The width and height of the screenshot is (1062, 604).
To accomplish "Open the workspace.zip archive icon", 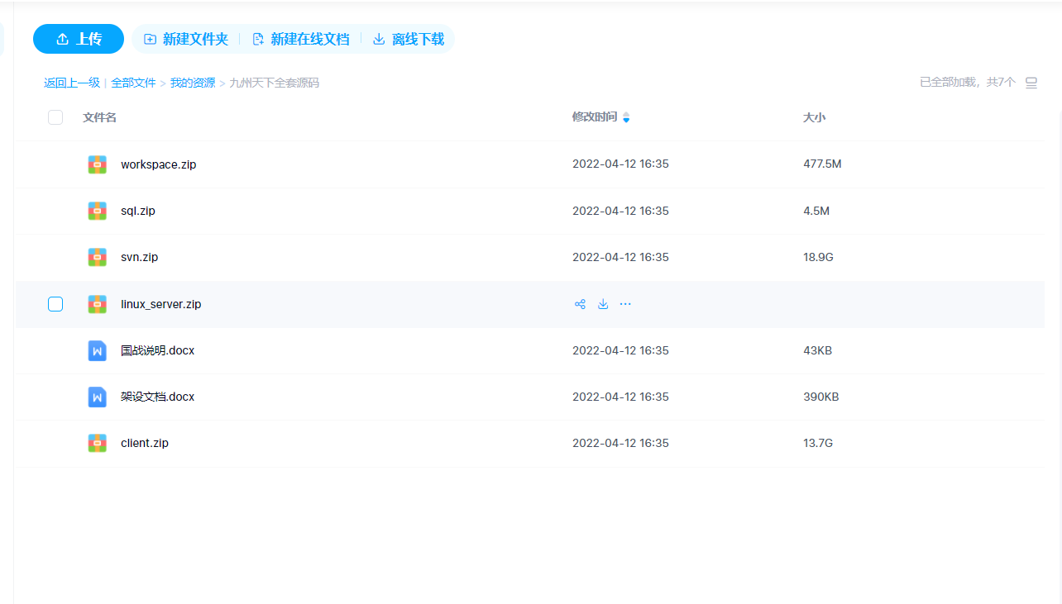I will point(97,164).
